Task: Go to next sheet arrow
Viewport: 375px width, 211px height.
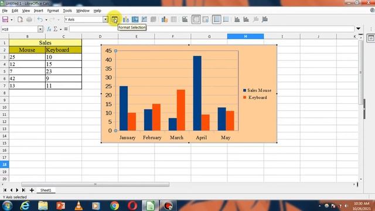Action: 17,190
